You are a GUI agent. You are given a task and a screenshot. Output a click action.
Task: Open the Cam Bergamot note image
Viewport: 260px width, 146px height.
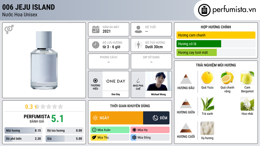tap(247, 78)
